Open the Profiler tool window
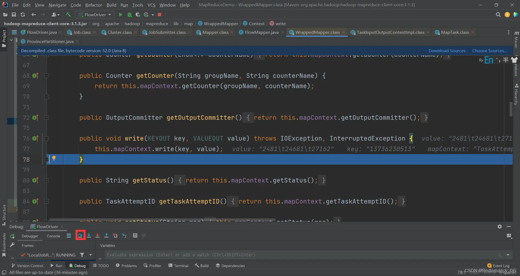 152,266
